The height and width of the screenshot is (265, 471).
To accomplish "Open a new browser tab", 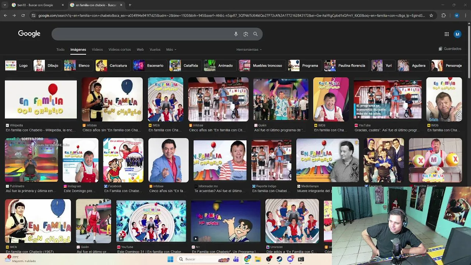I will (x=130, y=5).
